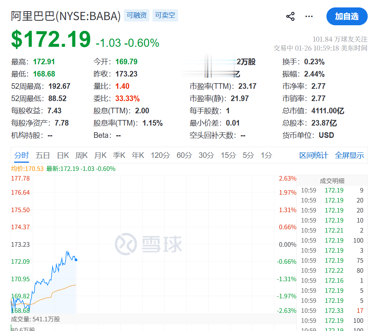377x331 pixels.
Task: Open the three-dots more options menu
Action: 309,16
